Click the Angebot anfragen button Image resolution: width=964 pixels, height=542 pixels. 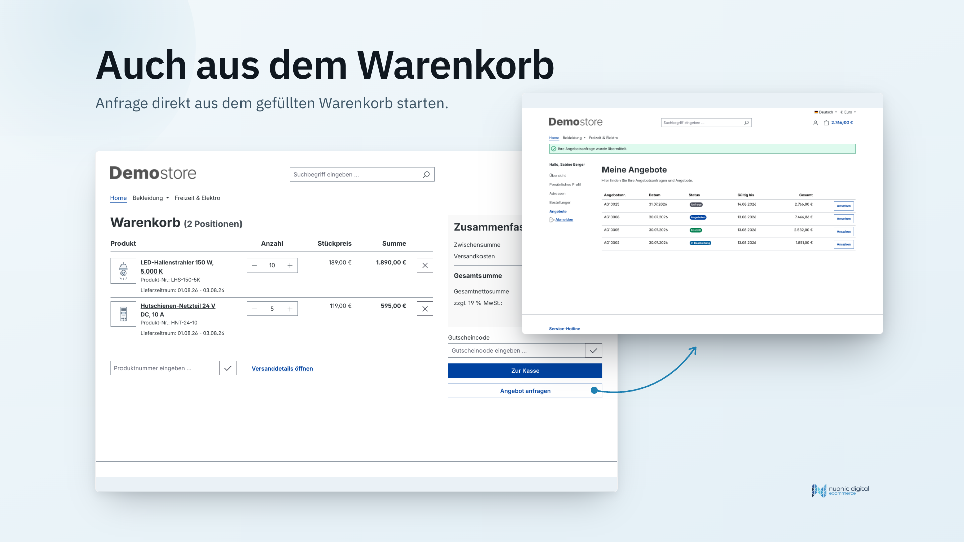point(525,391)
